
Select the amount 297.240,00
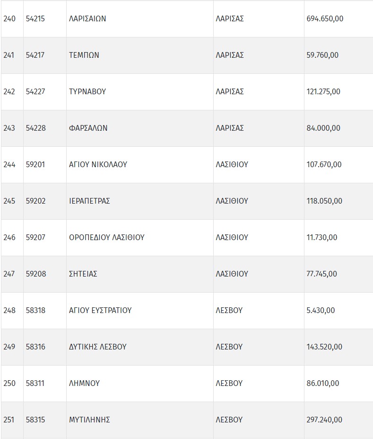click(324, 420)
